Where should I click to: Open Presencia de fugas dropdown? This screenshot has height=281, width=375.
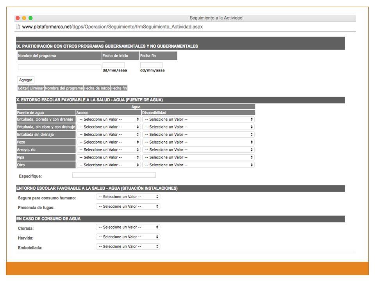coord(128,206)
